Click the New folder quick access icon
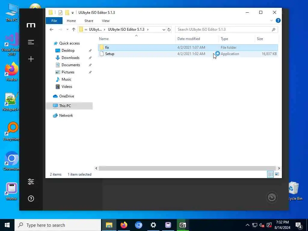308x231 pixels. (67, 13)
